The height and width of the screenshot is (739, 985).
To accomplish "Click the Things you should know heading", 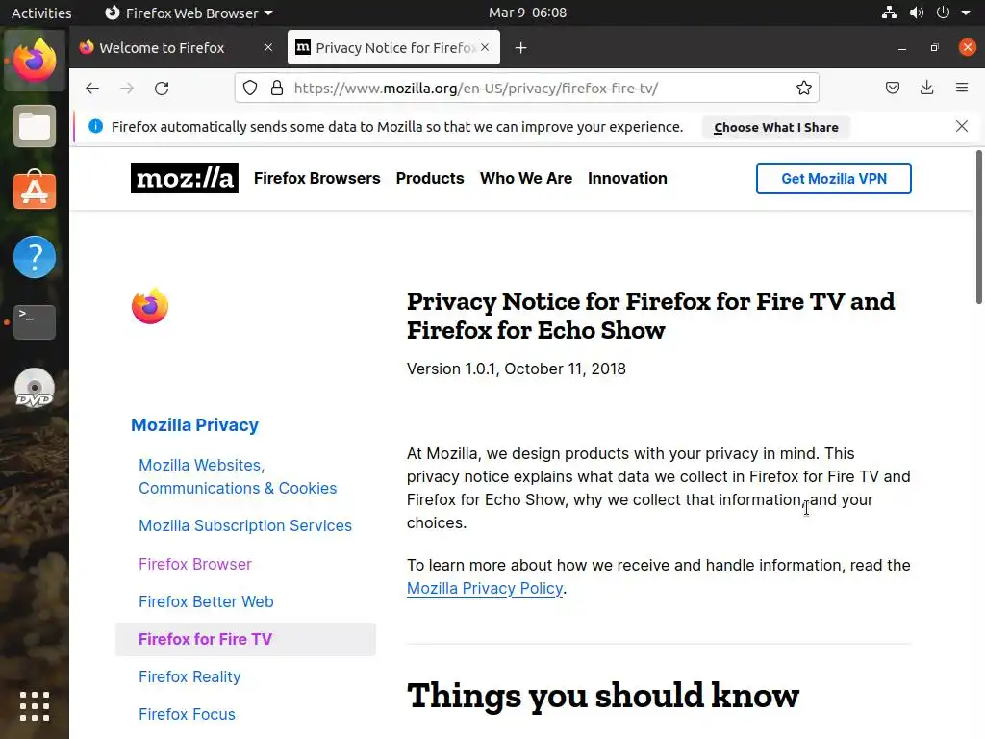I will (x=603, y=696).
